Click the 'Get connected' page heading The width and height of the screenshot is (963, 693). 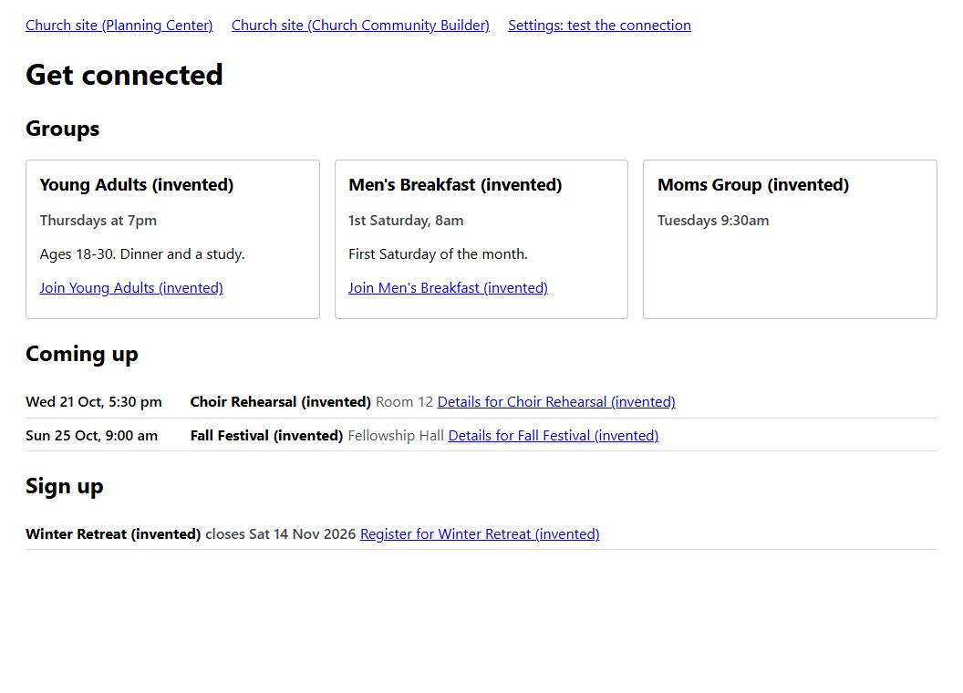click(124, 75)
